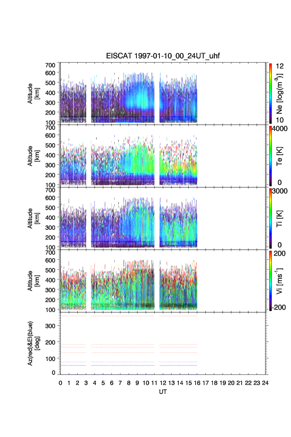Click the 200 km tick of the Vi panel

click(x=50, y=300)
